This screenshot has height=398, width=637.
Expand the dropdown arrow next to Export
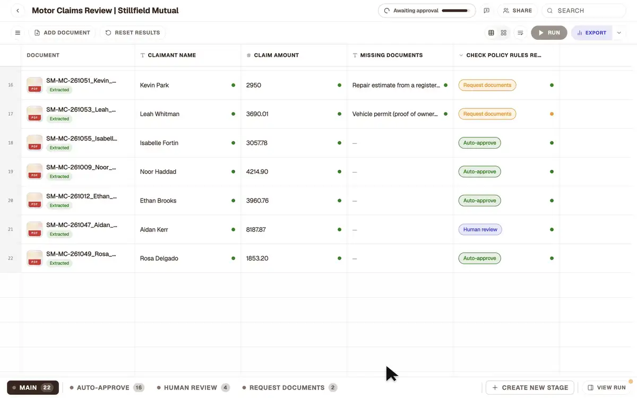tap(619, 33)
